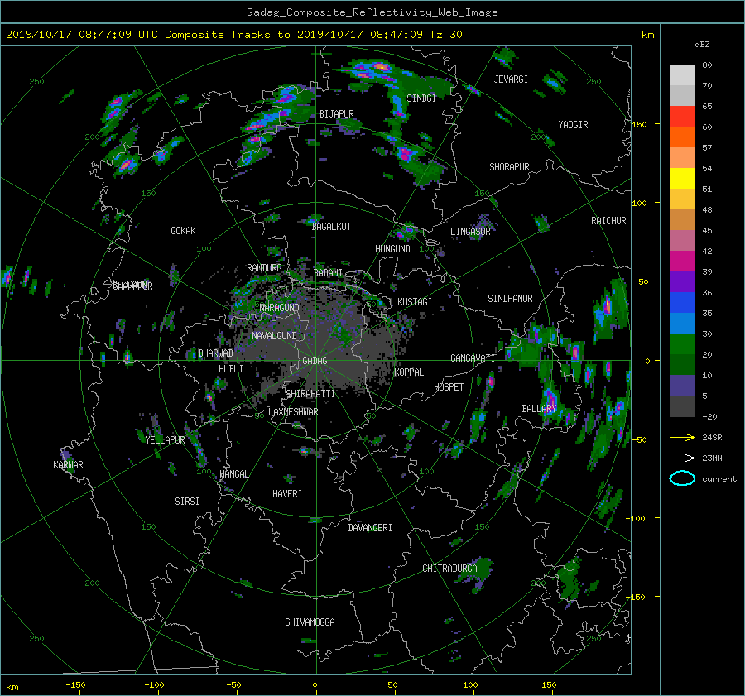Click the DHARWAD city label
The width and height of the screenshot is (745, 696).
point(216,353)
